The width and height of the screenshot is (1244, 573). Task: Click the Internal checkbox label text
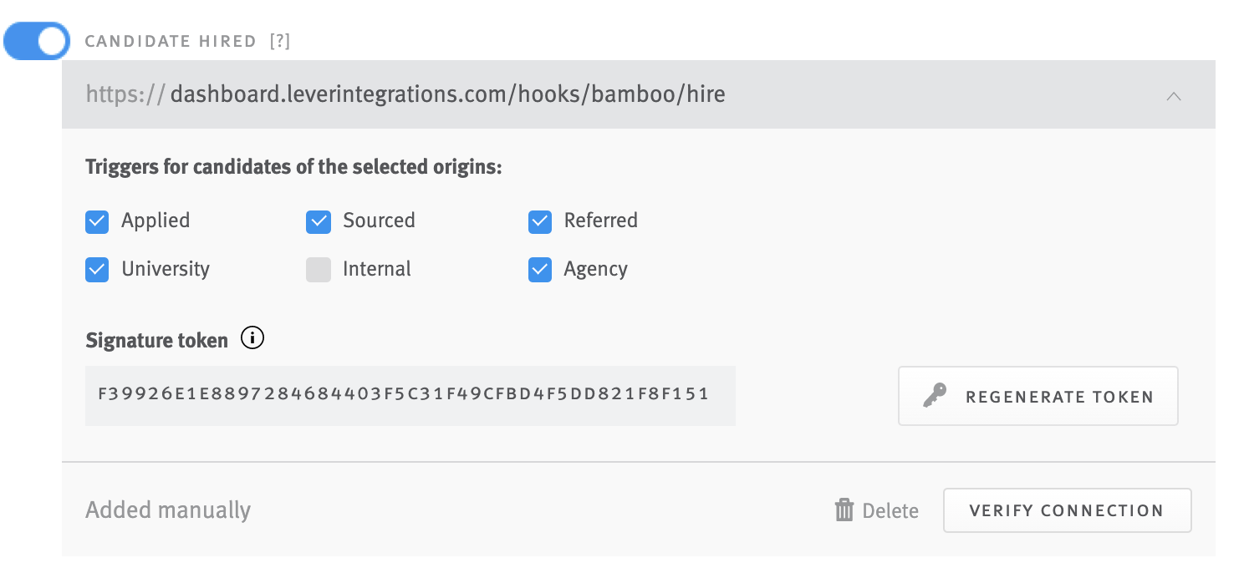tap(377, 269)
